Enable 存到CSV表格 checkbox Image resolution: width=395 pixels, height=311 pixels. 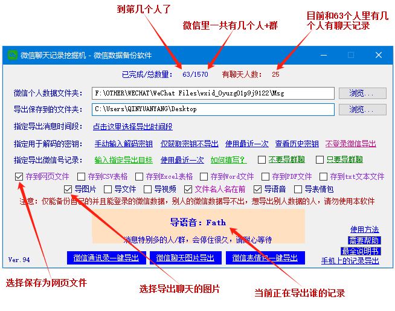point(81,176)
